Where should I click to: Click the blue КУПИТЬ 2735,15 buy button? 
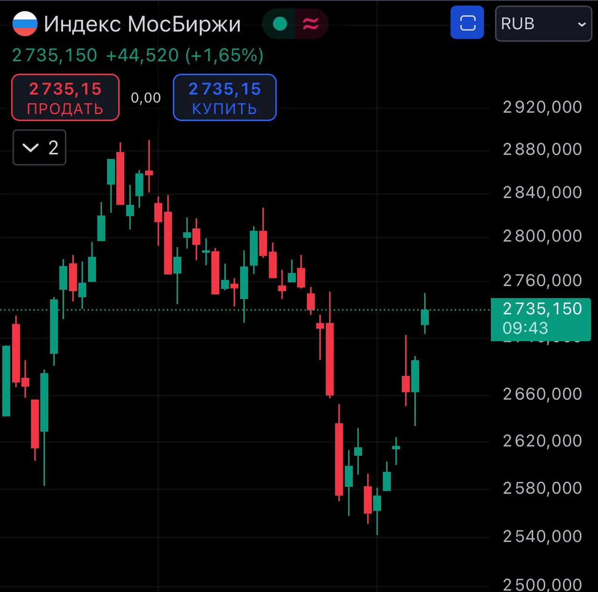(x=225, y=98)
